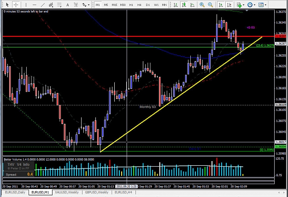288x197 pixels.
Task: Select the text label tool
Action: tap(76, 5)
